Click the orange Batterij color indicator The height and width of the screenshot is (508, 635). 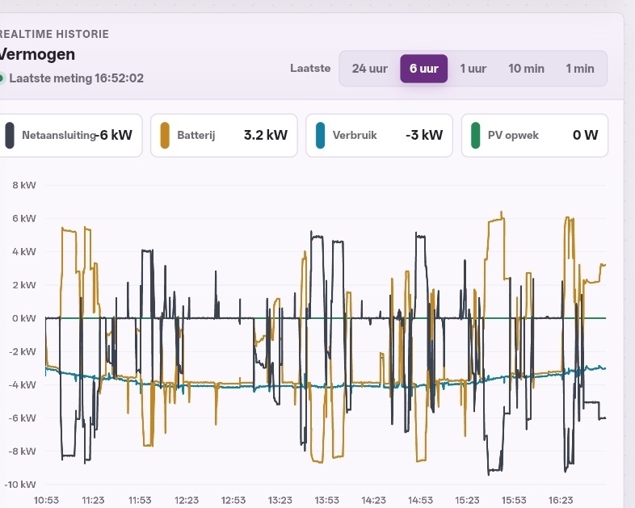[165, 135]
